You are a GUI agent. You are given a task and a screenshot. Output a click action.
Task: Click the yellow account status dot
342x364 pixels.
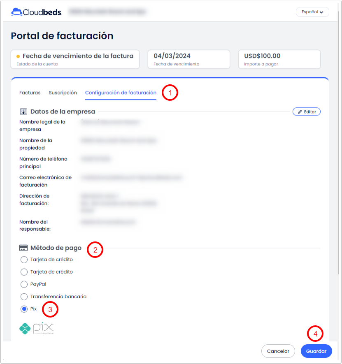(x=18, y=56)
